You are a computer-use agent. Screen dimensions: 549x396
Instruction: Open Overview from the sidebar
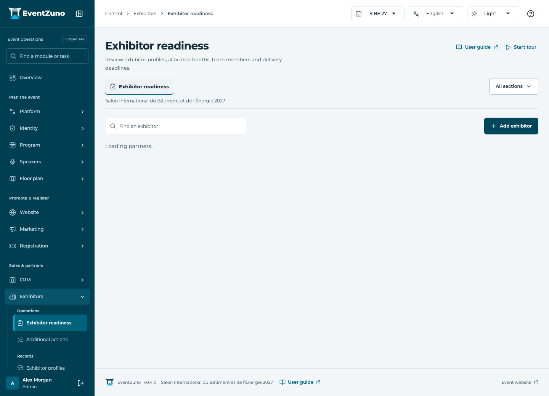(x=47, y=78)
